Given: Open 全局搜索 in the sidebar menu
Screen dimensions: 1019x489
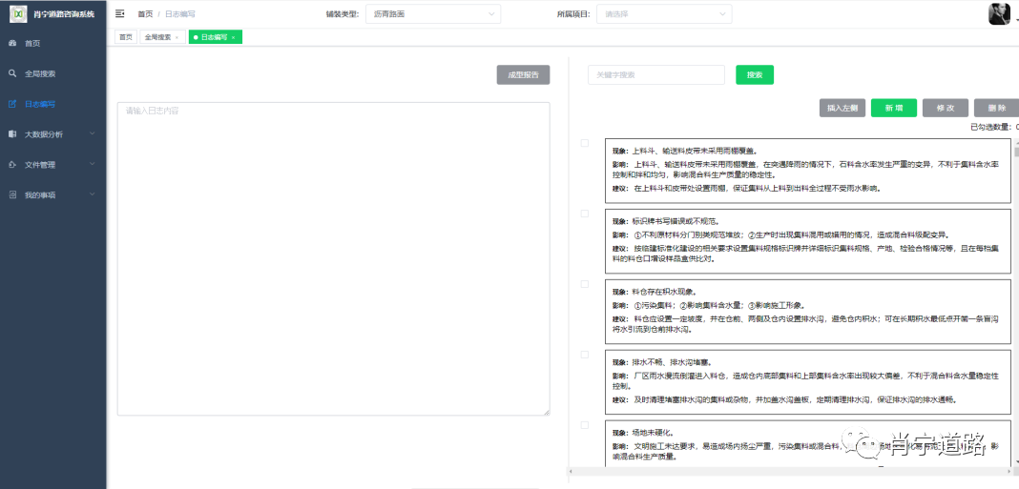Looking at the screenshot, I should point(53,74).
